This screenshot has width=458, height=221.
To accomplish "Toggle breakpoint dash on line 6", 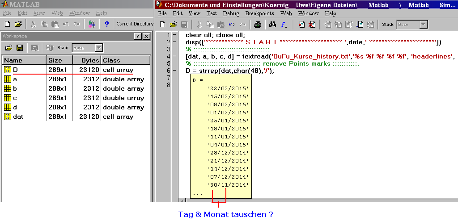I will 174,71.
